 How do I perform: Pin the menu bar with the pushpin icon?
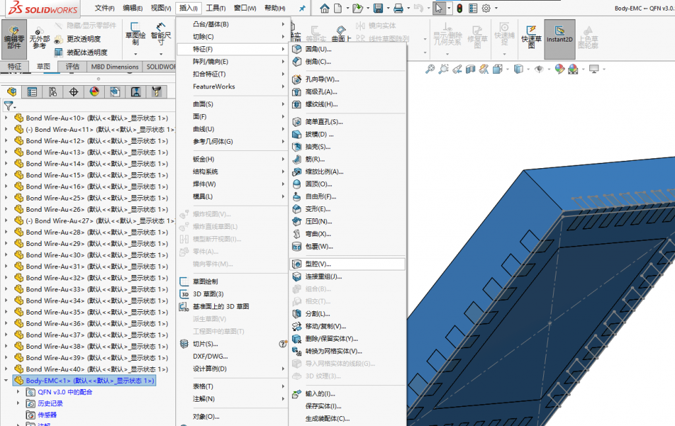click(x=302, y=8)
